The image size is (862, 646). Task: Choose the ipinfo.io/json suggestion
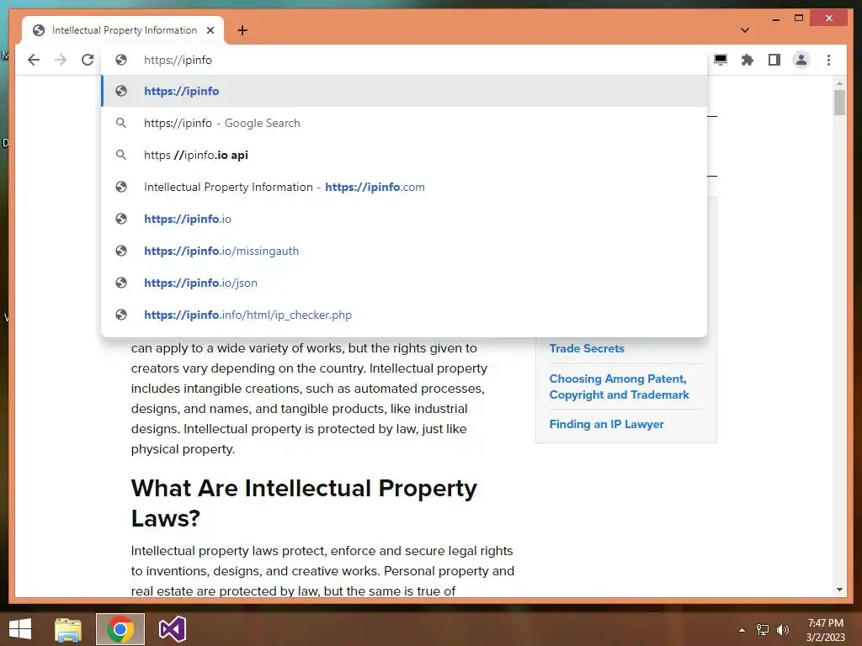click(x=404, y=283)
